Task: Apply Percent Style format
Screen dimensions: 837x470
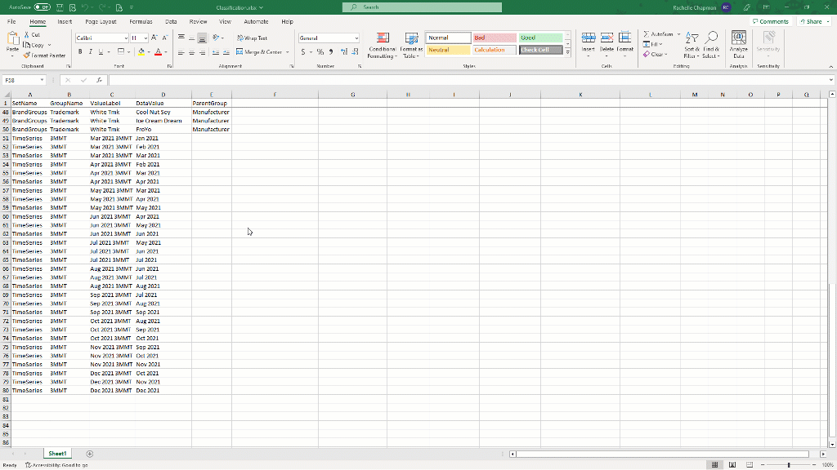Action: tap(320, 52)
